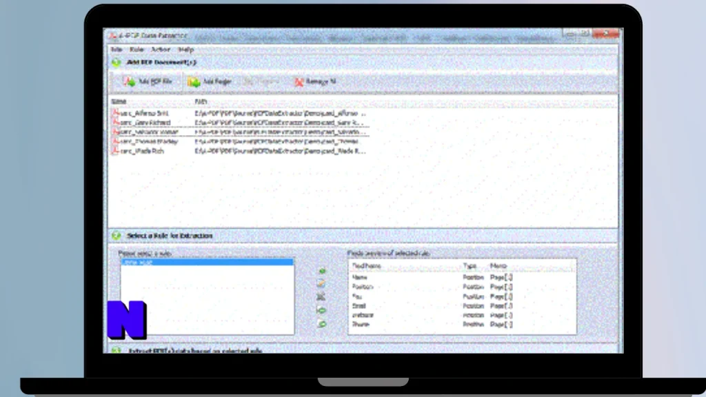Click the Remove All button
The height and width of the screenshot is (397, 706).
coord(315,81)
